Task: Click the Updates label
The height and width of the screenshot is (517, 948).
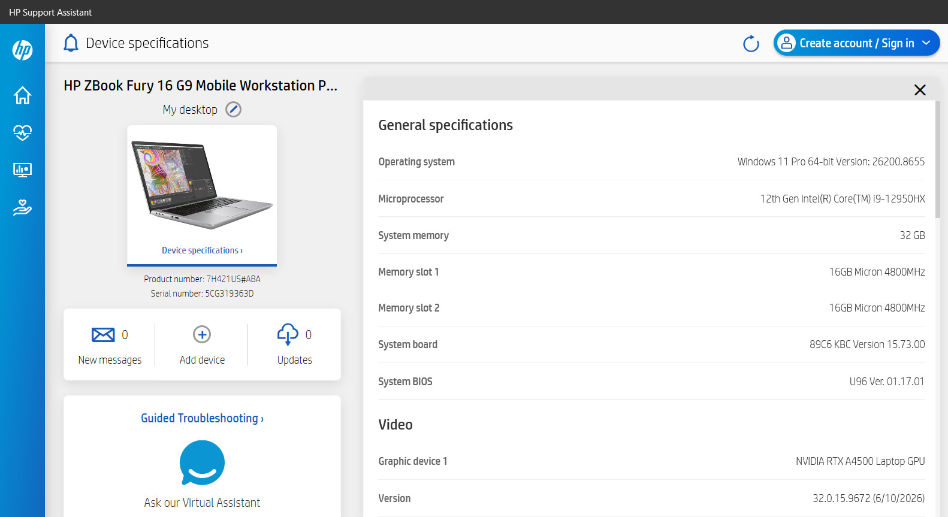Action: tap(294, 360)
